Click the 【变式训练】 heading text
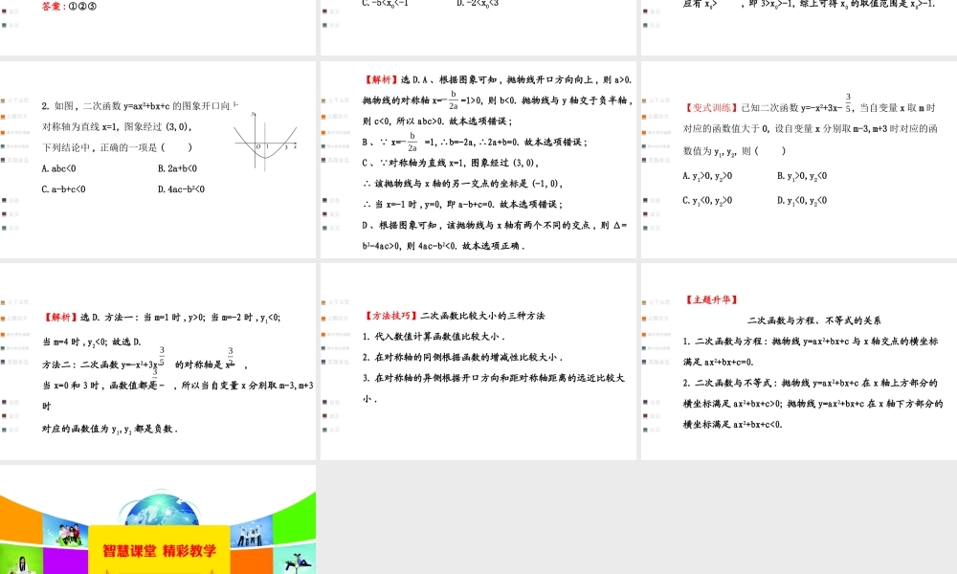The height and width of the screenshot is (574, 957). click(710, 107)
